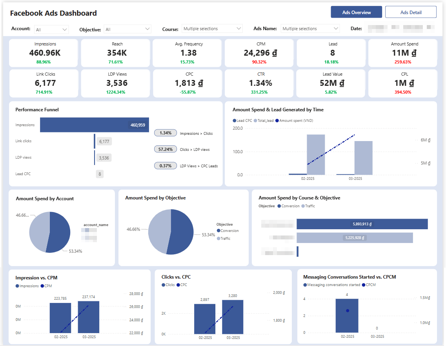
Task: Click the 1.34% Impressions to Clicks pill
Action: click(x=166, y=133)
